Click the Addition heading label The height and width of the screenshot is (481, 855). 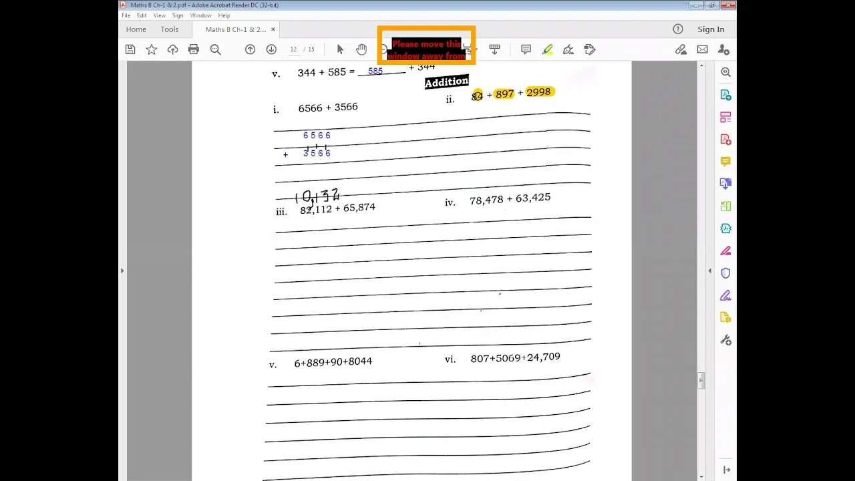tap(447, 82)
